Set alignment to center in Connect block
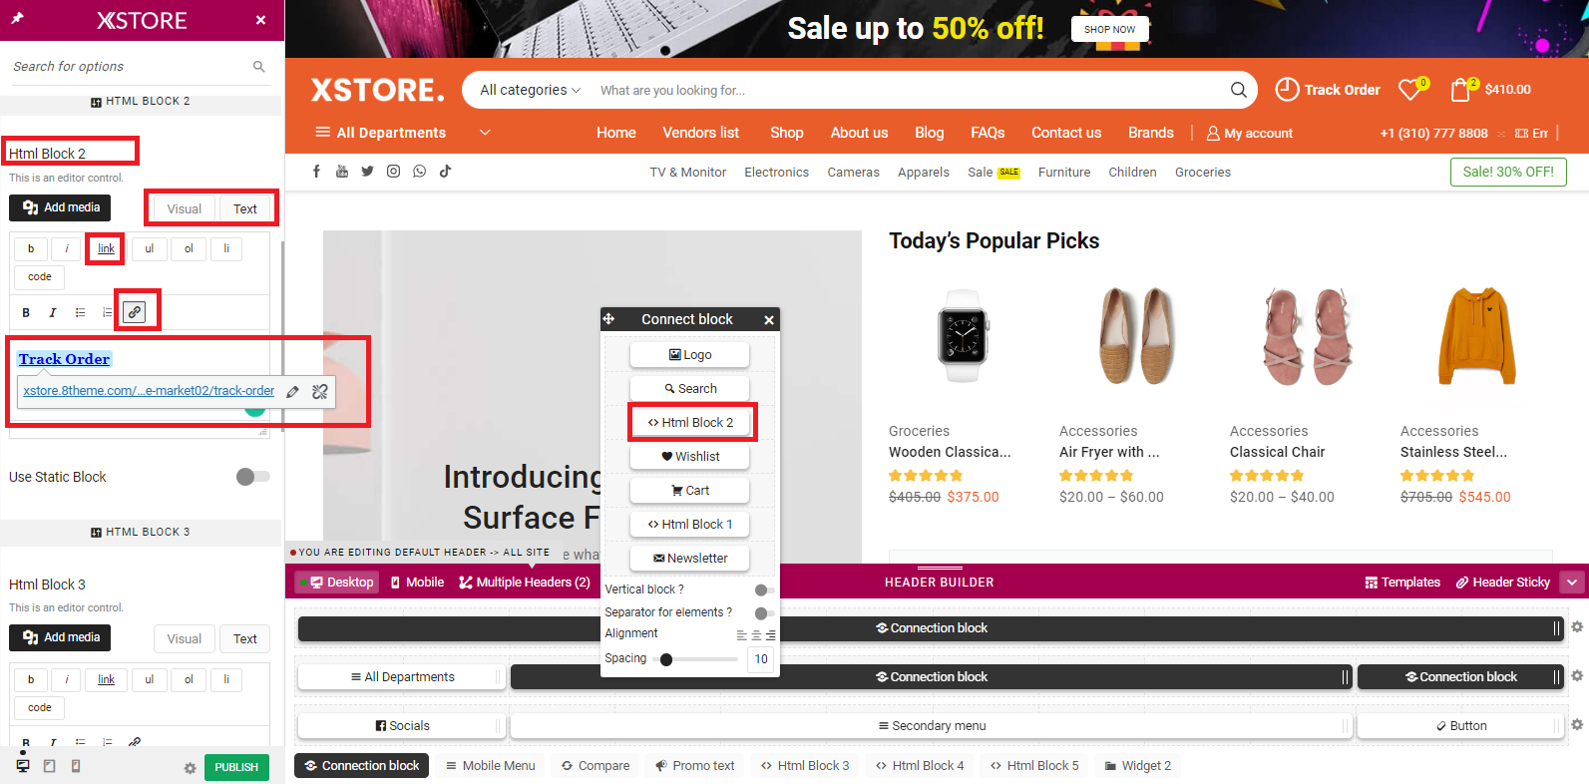This screenshot has height=784, width=1589. point(756,635)
